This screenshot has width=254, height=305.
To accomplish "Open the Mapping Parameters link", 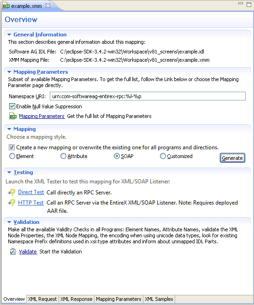I will [x=41, y=116].
